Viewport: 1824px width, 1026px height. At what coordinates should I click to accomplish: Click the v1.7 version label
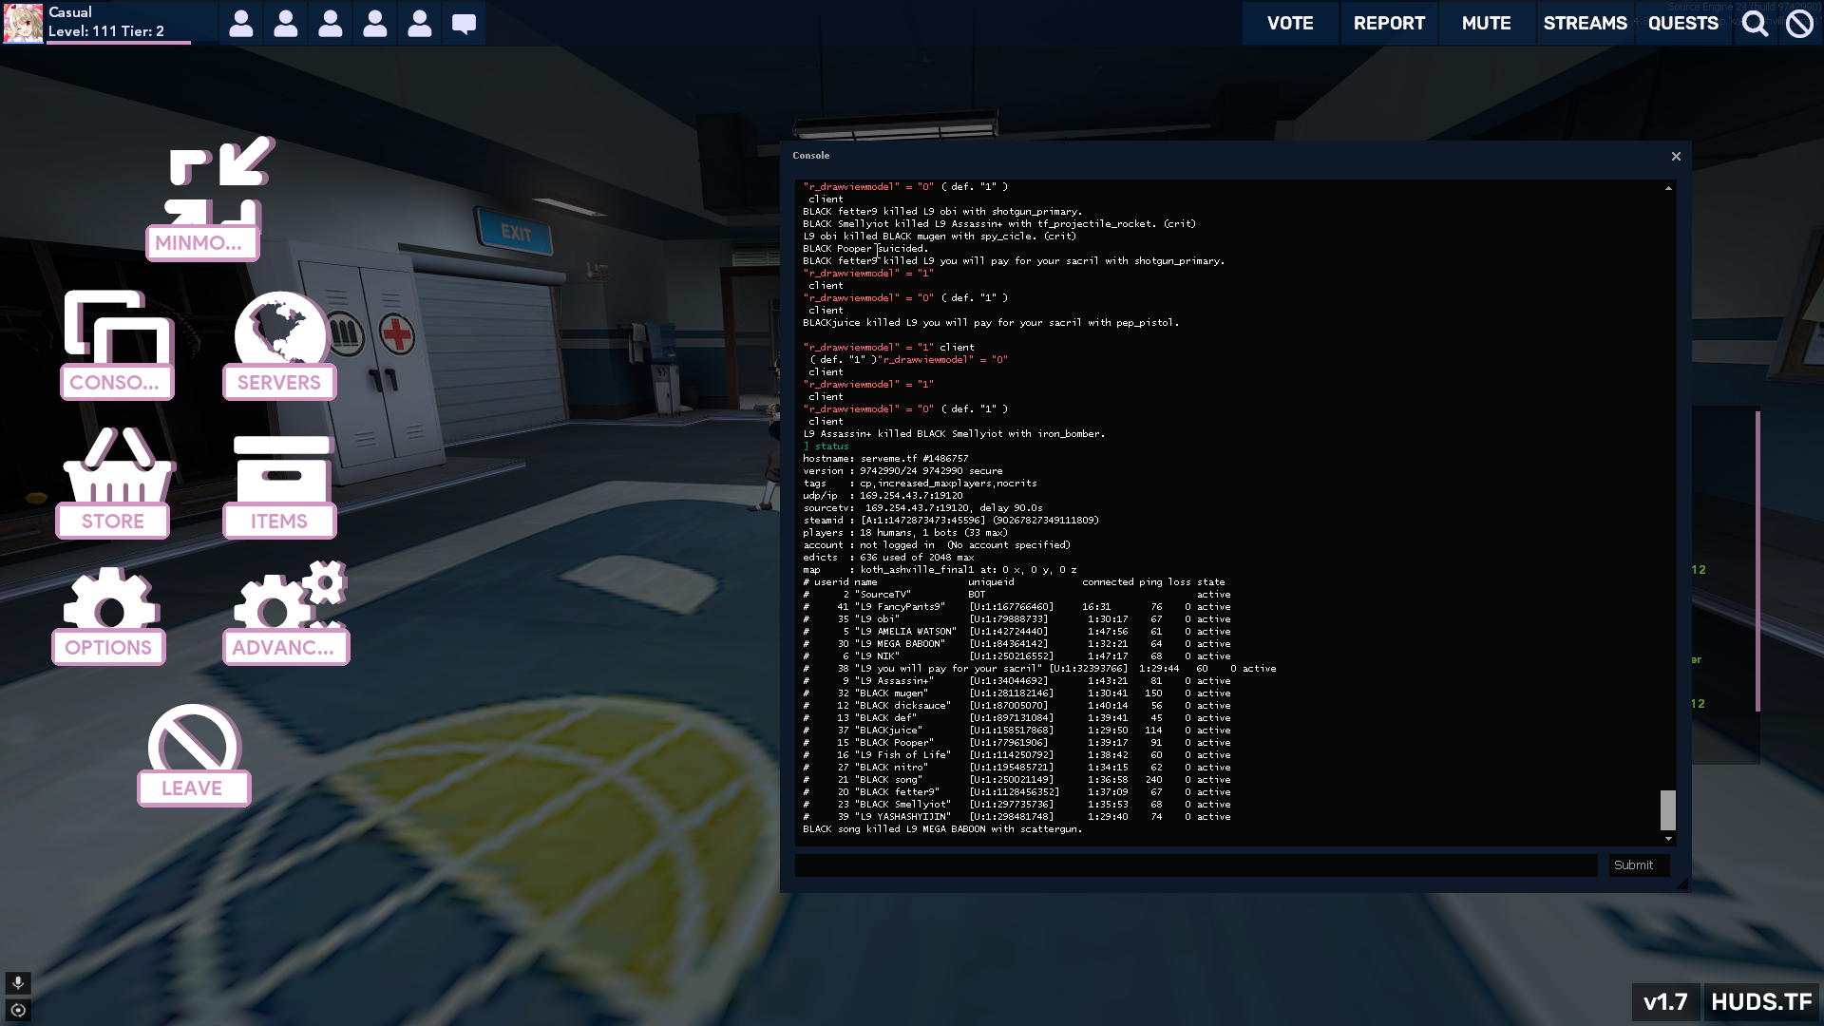tap(1665, 1002)
